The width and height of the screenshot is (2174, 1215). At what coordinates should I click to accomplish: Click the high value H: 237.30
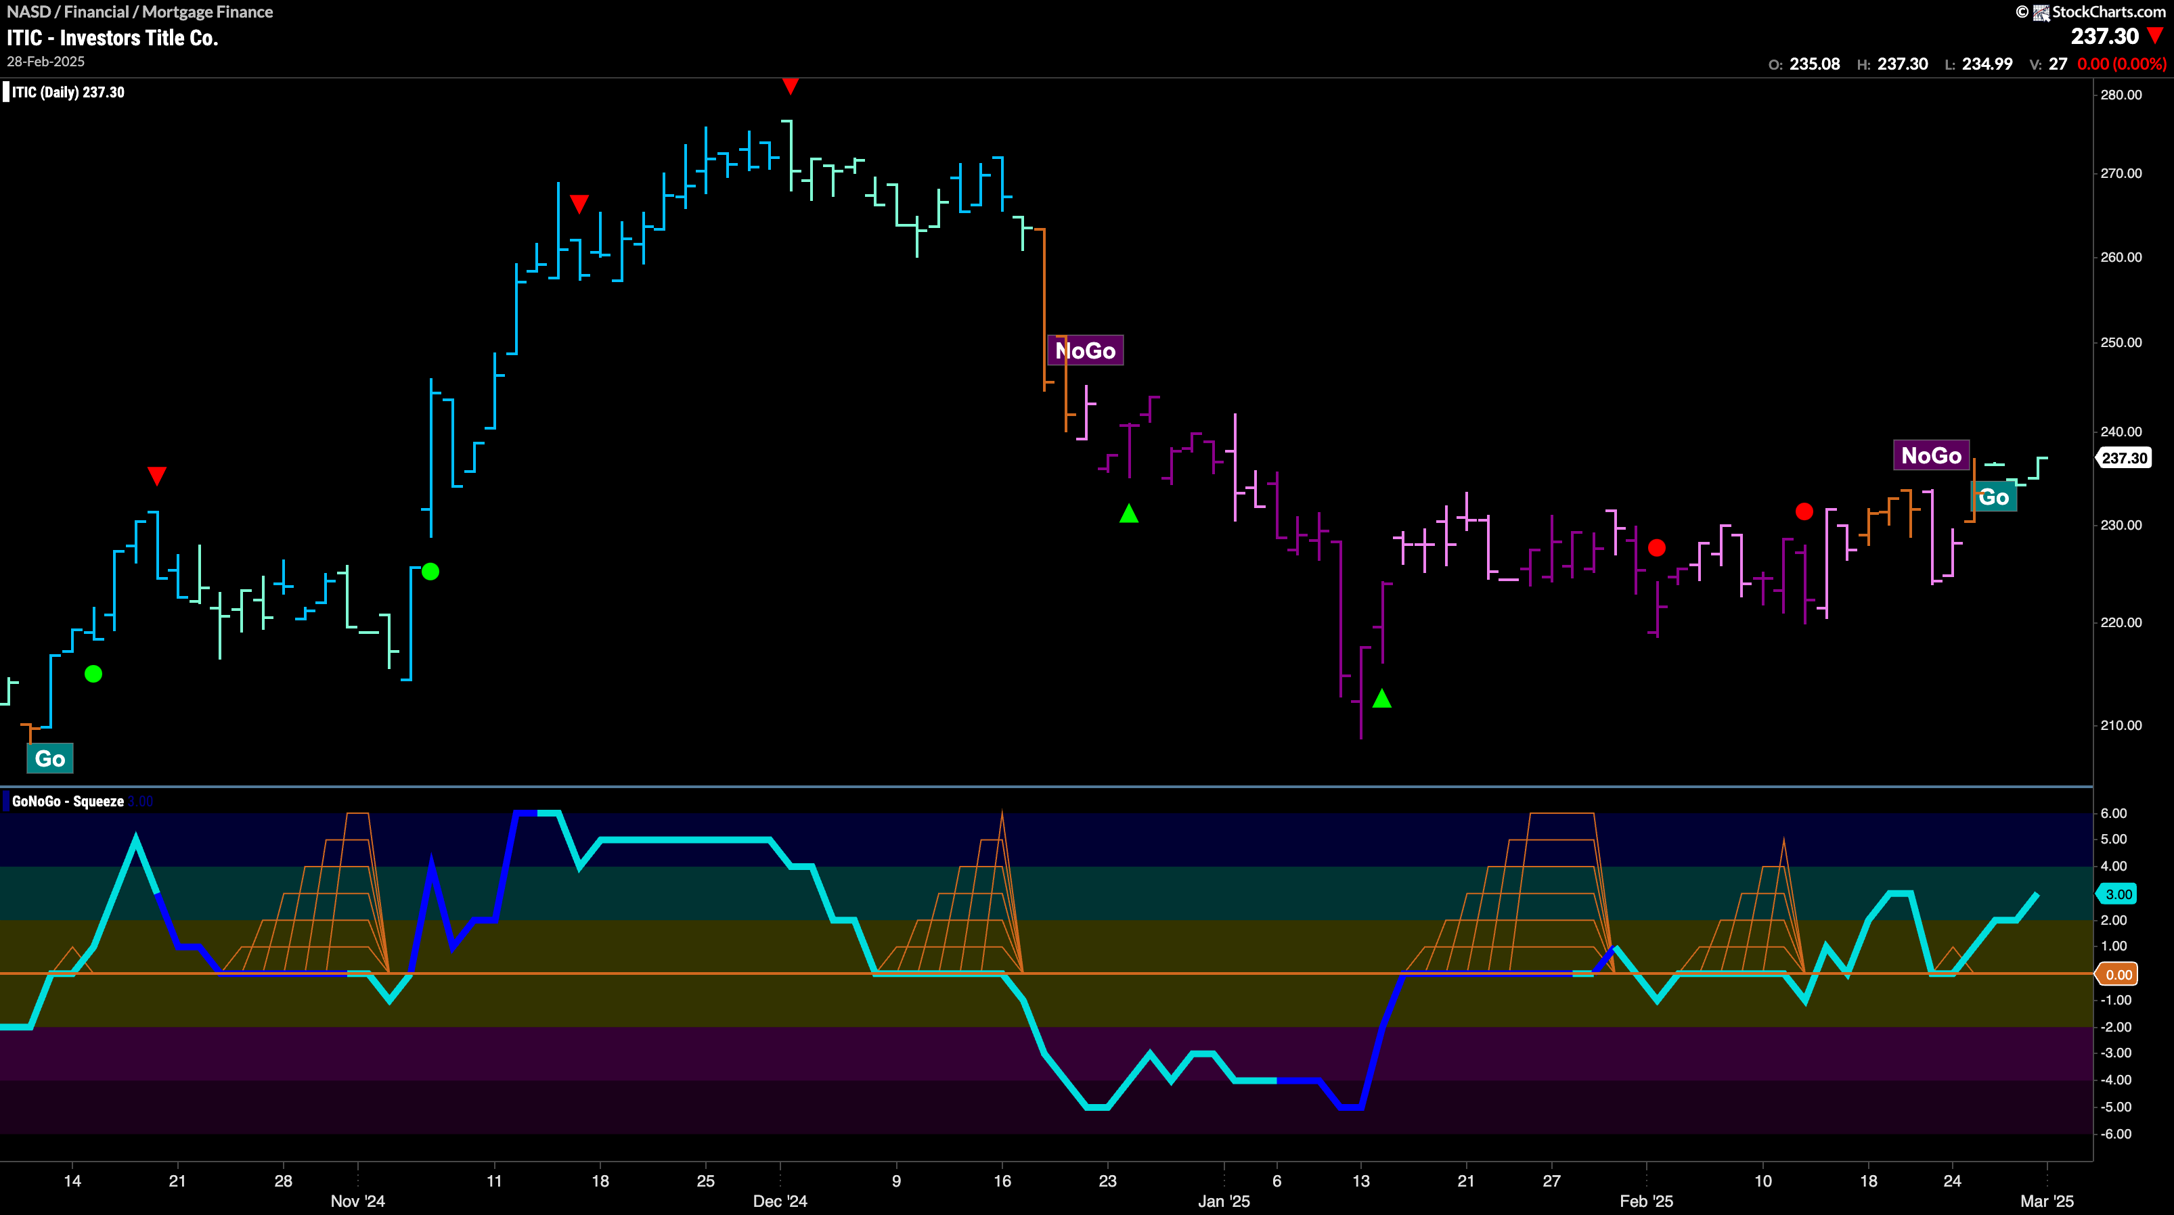click(1892, 64)
